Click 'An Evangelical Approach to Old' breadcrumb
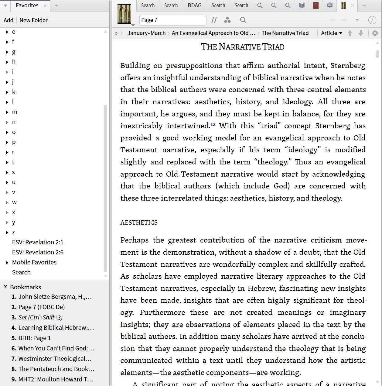The image size is (382, 386). [213, 33]
